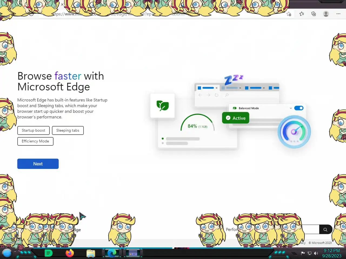Open the volume speaker tray icon

[x=316, y=253]
